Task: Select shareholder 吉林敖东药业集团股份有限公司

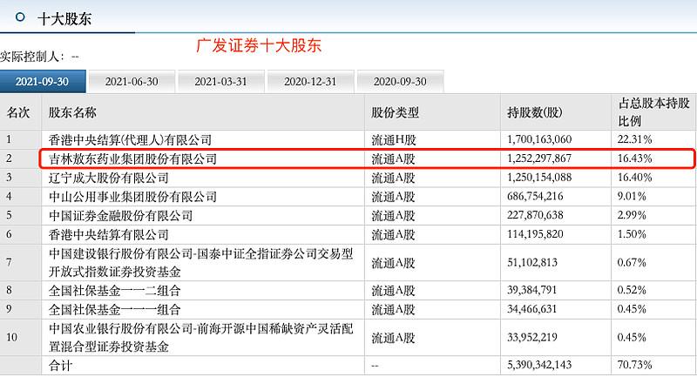Action: pos(133,159)
